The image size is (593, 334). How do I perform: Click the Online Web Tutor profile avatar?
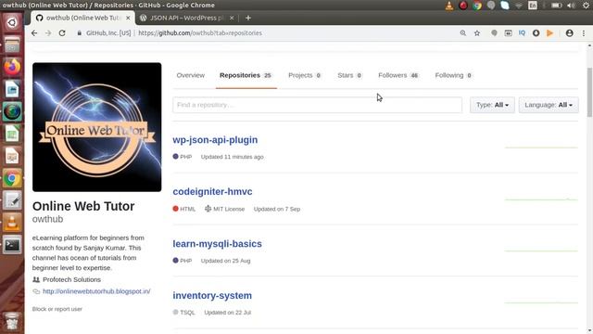[96, 127]
